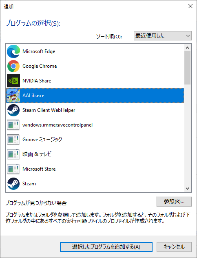Select Google Chrome text in the list
Screen dimensions: 197x258
(40, 66)
